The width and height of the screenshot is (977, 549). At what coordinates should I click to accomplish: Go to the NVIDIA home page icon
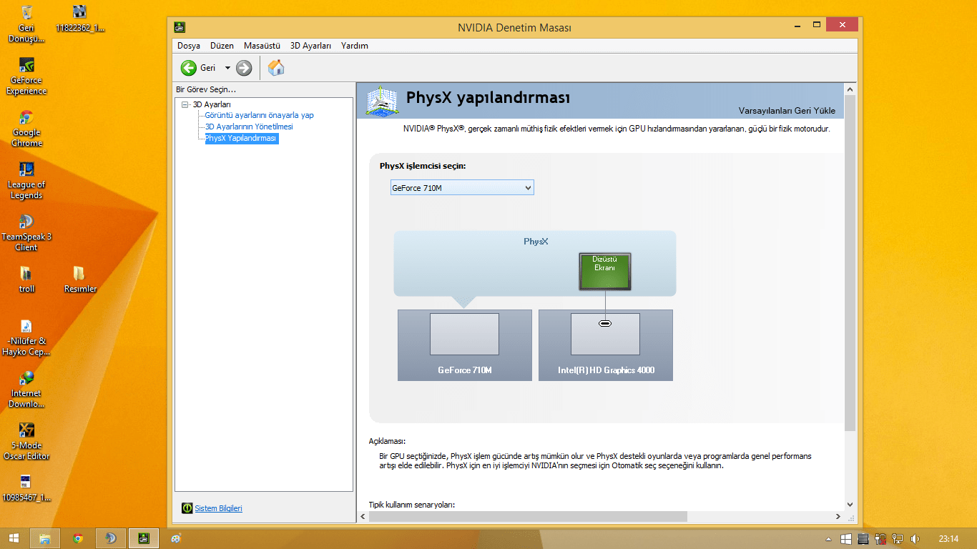click(x=276, y=68)
